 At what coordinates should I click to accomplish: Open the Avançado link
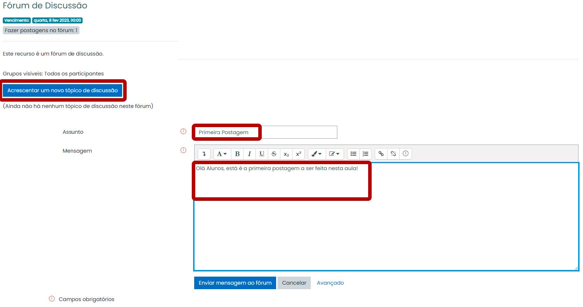pos(330,283)
